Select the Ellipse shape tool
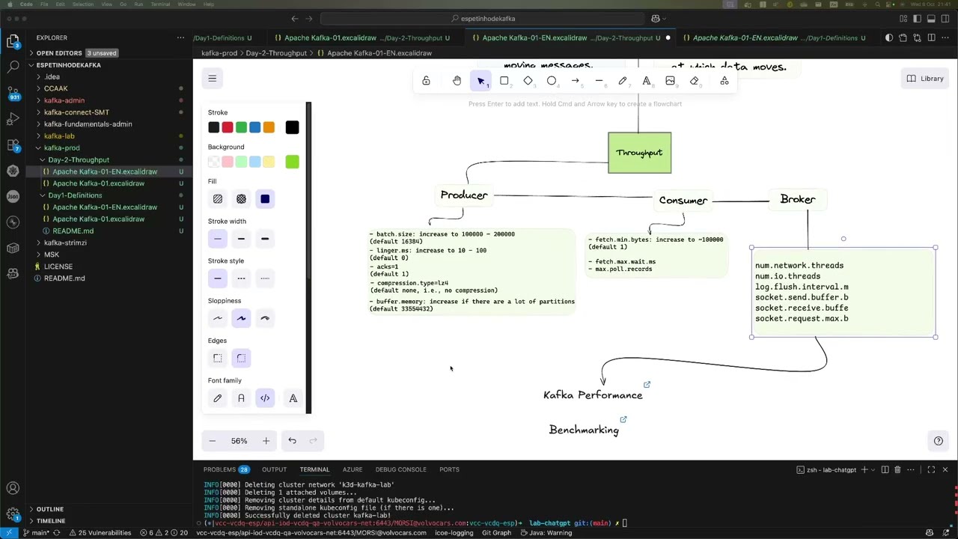The width and height of the screenshot is (958, 539). tap(552, 81)
